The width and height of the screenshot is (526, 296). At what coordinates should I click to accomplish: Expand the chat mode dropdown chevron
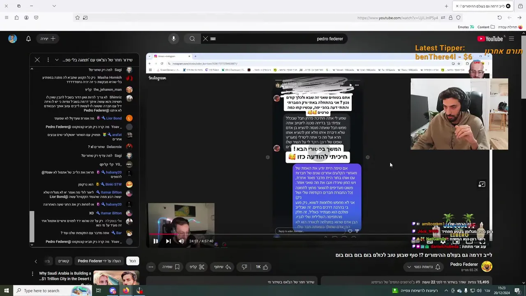coord(57,60)
